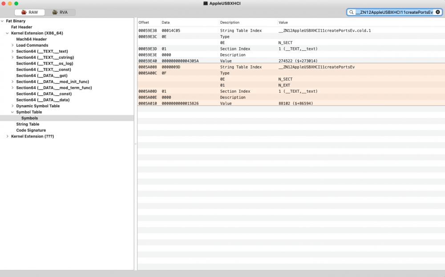The width and height of the screenshot is (445, 277).
Task: Clear the search field text
Action: tap(438, 12)
